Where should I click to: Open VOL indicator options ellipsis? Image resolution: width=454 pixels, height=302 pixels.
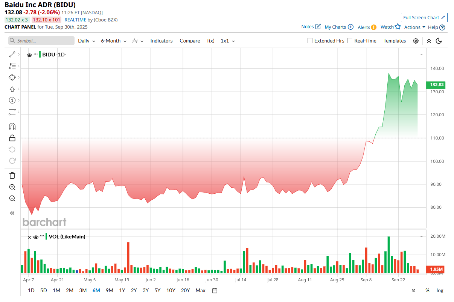[x=42, y=236]
